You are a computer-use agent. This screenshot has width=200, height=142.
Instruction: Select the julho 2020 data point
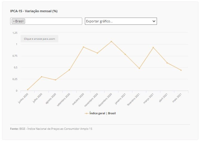(42, 77)
